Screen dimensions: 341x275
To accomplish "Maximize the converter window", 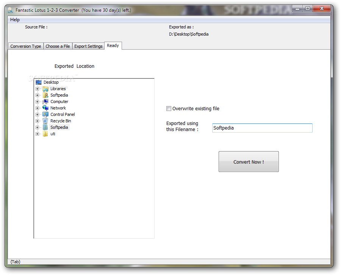I will click(x=308, y=9).
